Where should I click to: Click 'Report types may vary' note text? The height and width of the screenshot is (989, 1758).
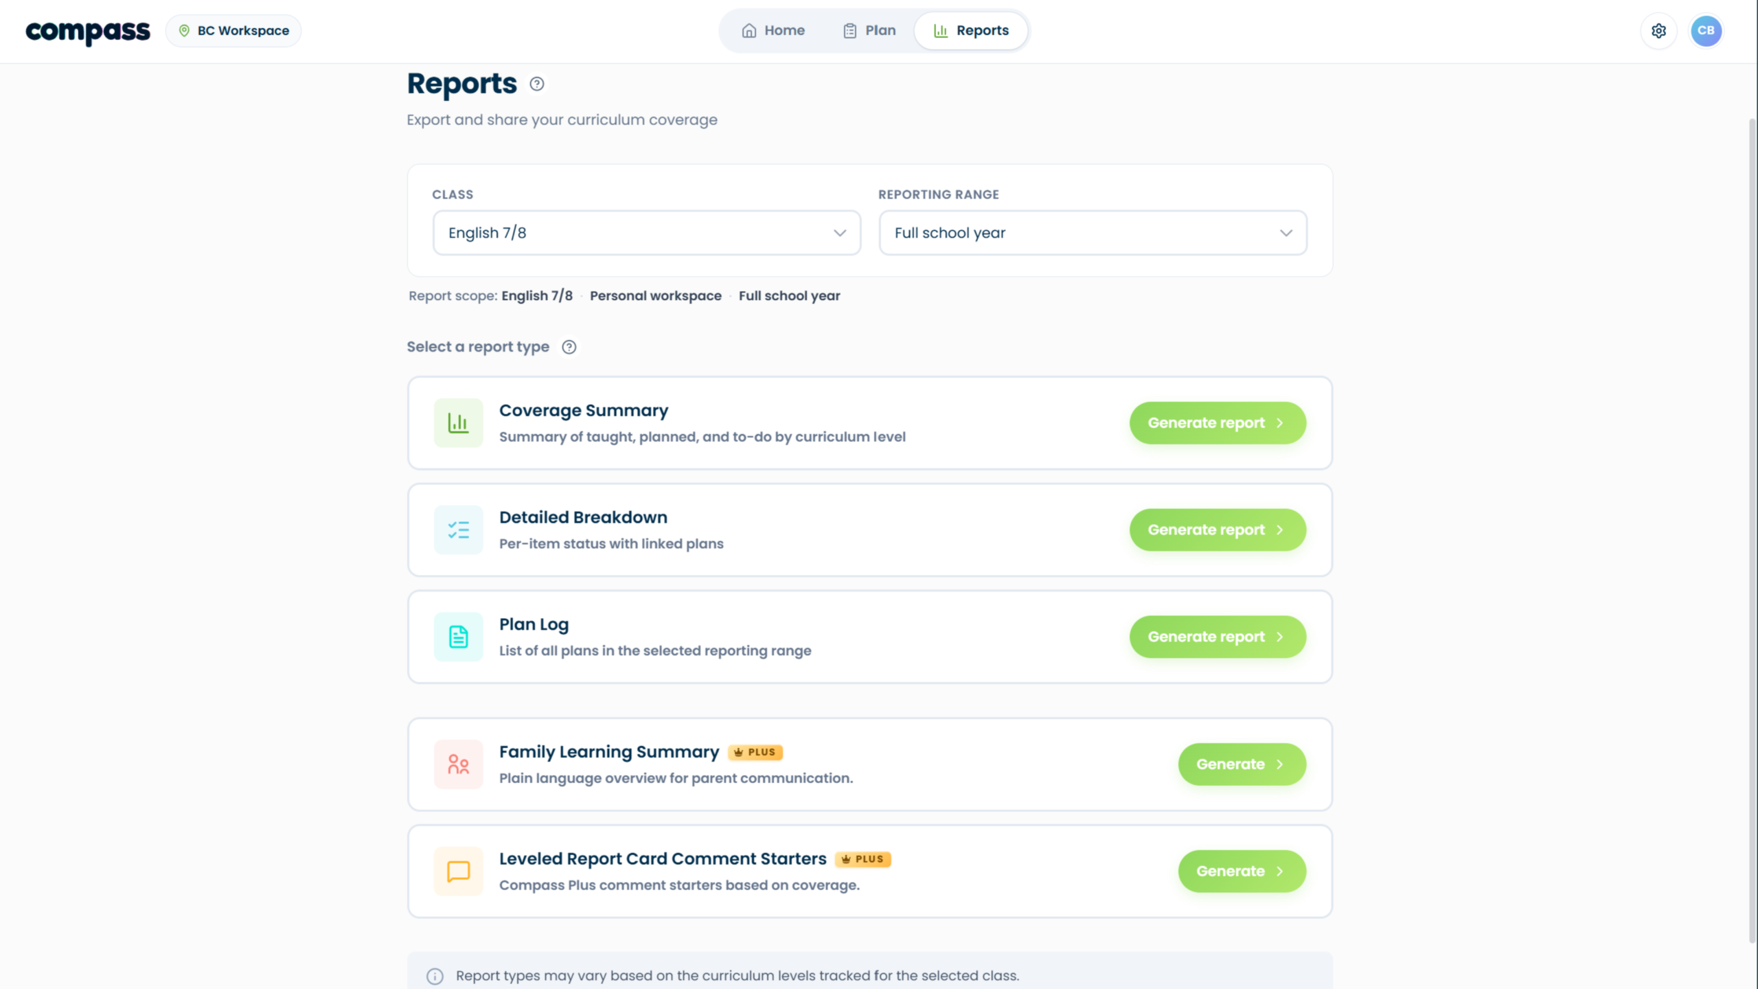click(x=738, y=976)
